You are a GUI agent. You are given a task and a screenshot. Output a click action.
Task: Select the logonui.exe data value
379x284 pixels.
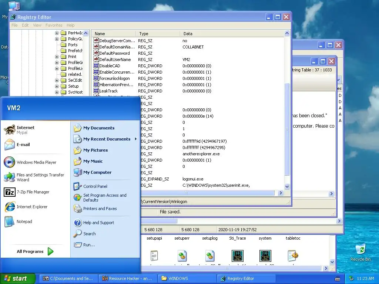[x=193, y=179]
